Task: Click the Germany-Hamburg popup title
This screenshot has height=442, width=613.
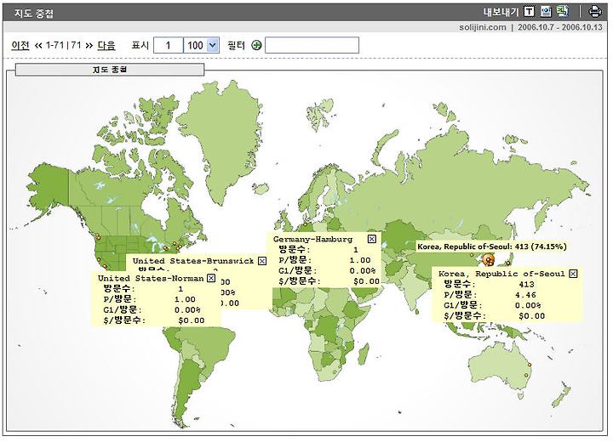Action: point(312,239)
